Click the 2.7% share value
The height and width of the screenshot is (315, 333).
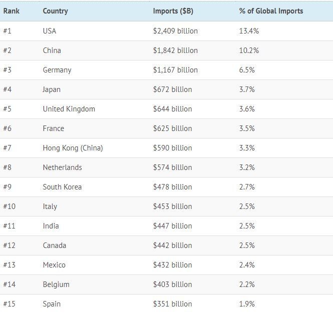tap(247, 187)
